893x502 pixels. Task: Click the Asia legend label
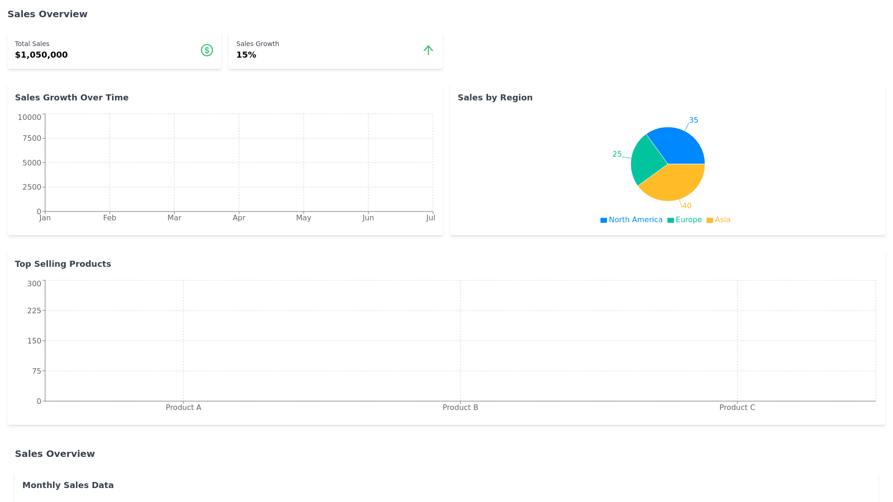click(x=722, y=220)
